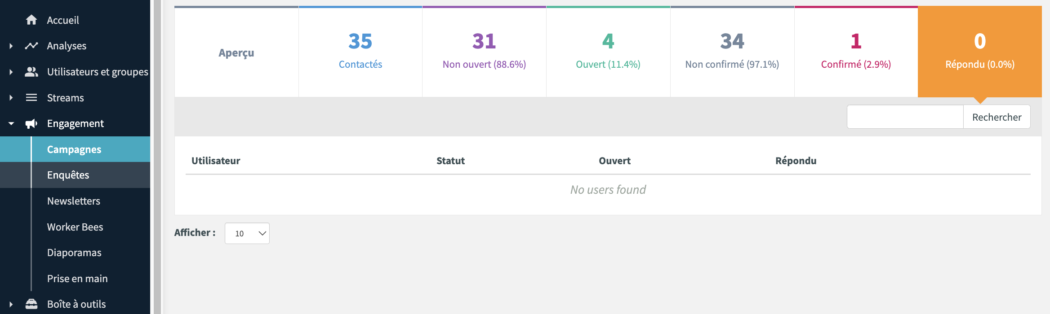The height and width of the screenshot is (314, 1050).
Task: Click the user search input field
Action: [905, 117]
